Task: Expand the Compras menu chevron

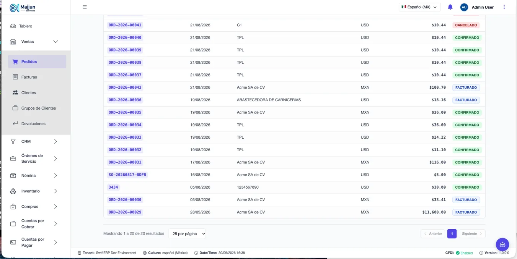Action: (x=55, y=207)
